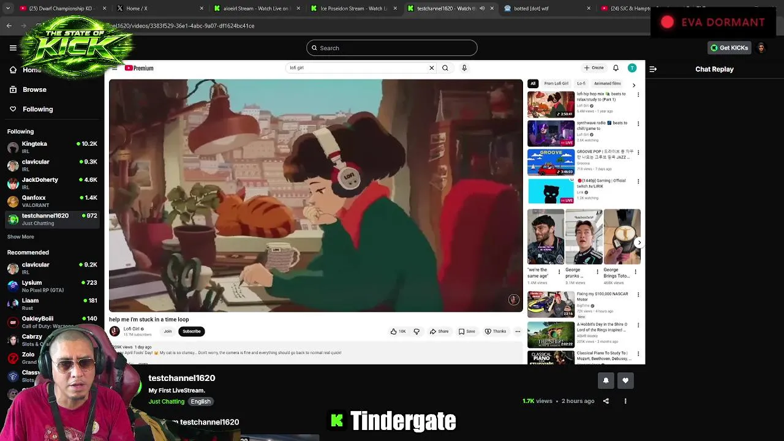Toggle Kick stream notification bell

(x=606, y=380)
